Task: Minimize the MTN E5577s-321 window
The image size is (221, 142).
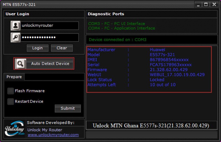Action: pyautogui.click(x=198, y=4)
